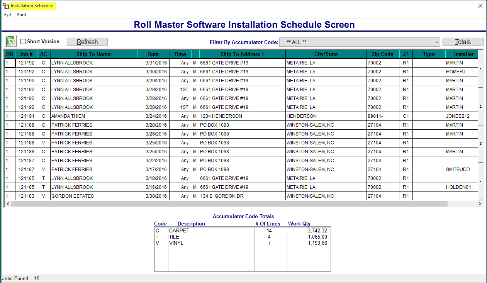Viewport: 487px width, 283px height.
Task: Click the HOLDEN01 installer cell
Action: coord(462,187)
